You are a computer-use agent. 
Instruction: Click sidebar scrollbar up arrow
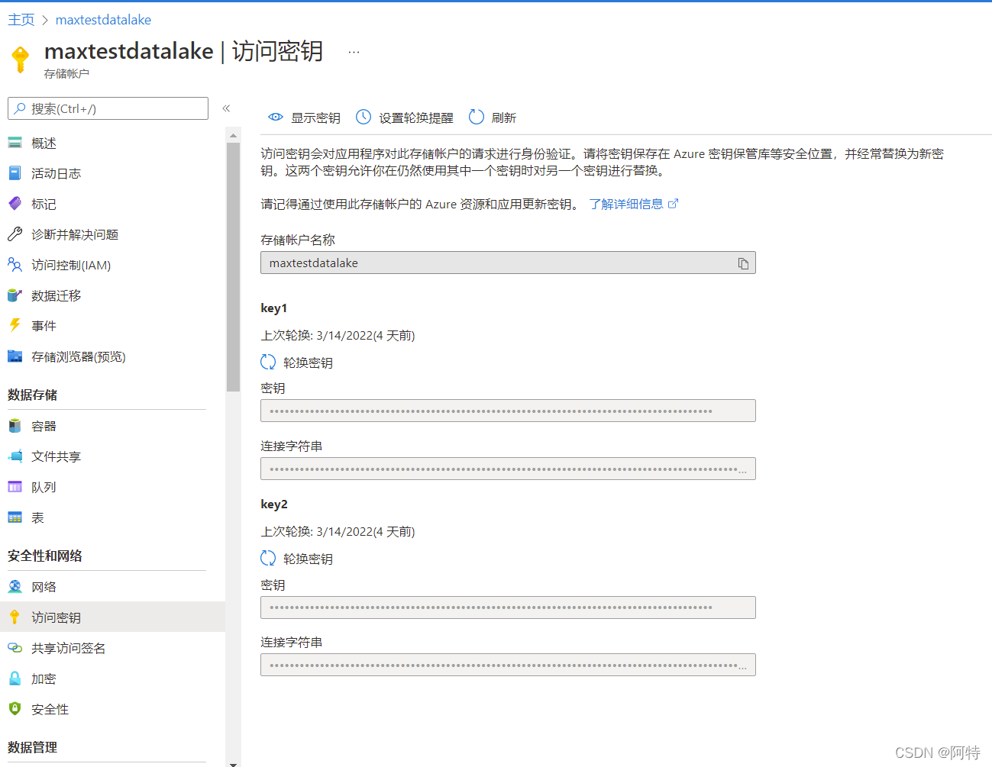coord(233,135)
